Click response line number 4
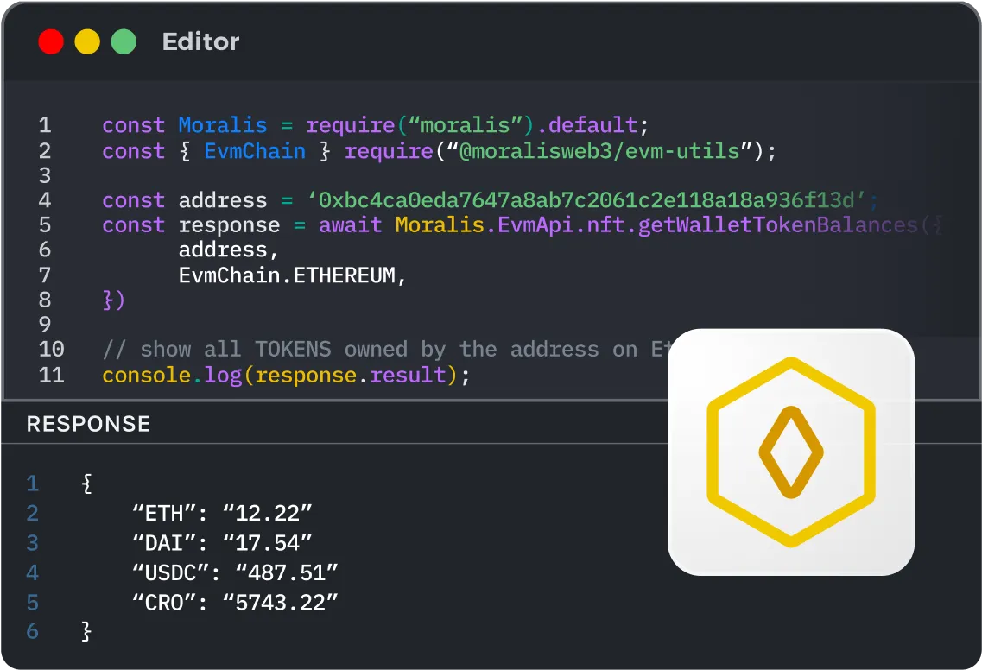The width and height of the screenshot is (982, 670). coord(33,573)
